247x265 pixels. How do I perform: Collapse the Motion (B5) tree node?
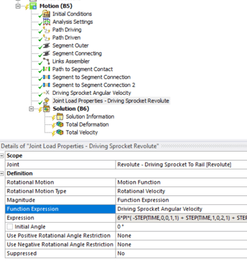click(x=18, y=6)
